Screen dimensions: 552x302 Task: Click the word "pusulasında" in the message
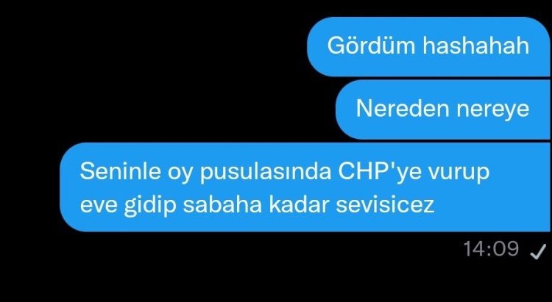point(266,173)
